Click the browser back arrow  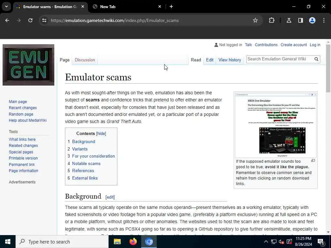7,20
